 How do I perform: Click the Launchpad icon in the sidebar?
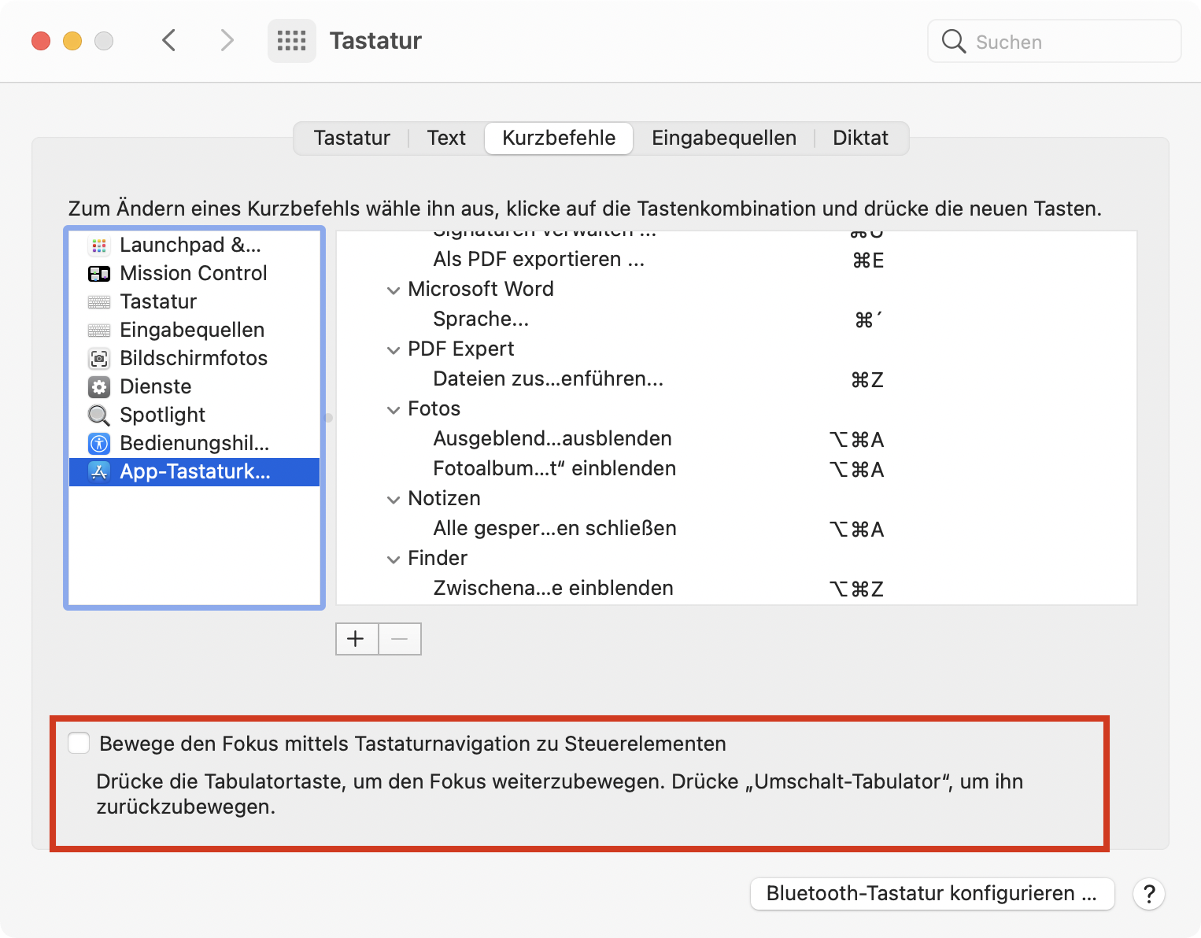pos(99,246)
